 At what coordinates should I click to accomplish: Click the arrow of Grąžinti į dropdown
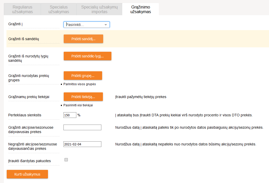point(106,25)
